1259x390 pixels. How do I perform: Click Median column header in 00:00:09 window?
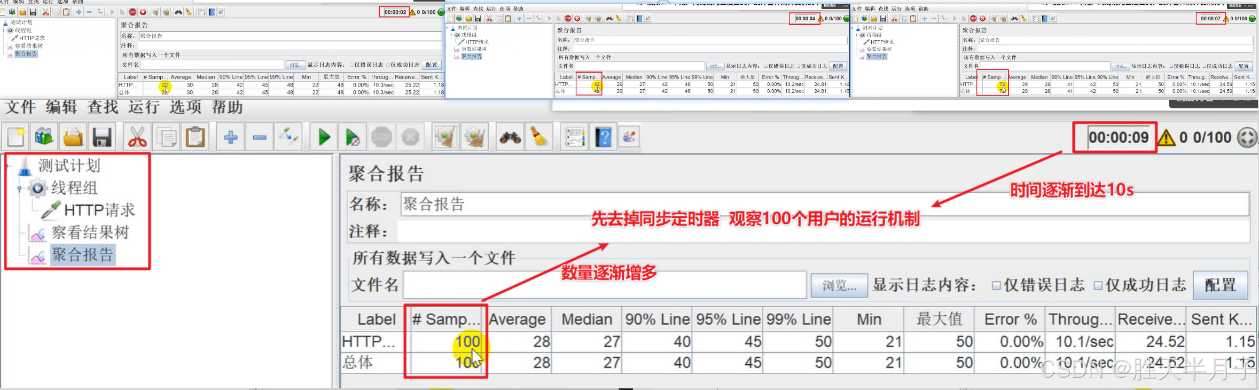tap(587, 319)
